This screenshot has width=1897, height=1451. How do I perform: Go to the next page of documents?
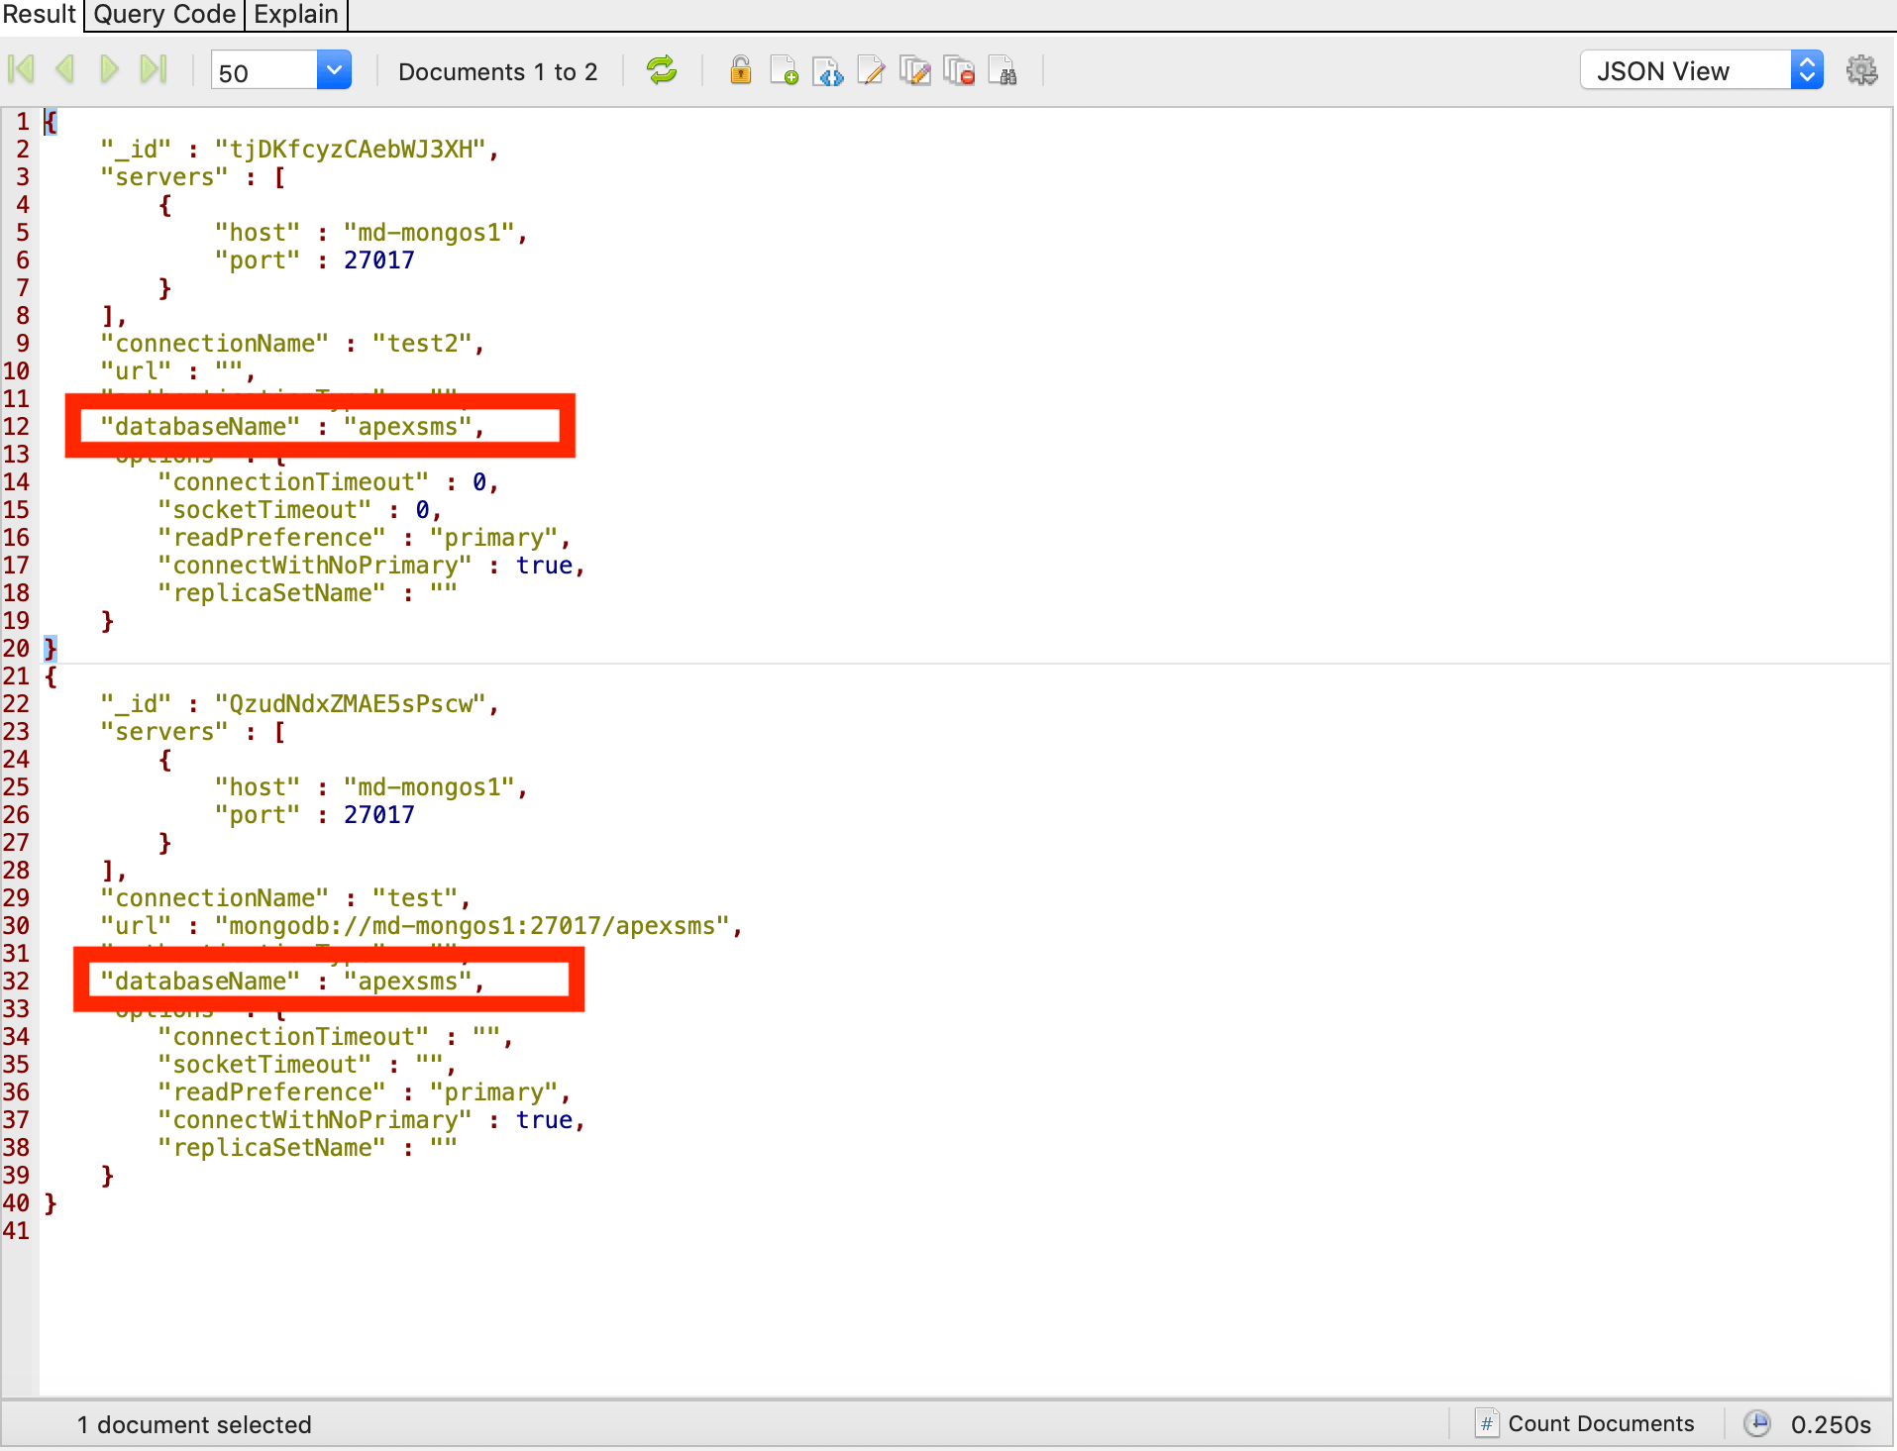pyautogui.click(x=109, y=69)
